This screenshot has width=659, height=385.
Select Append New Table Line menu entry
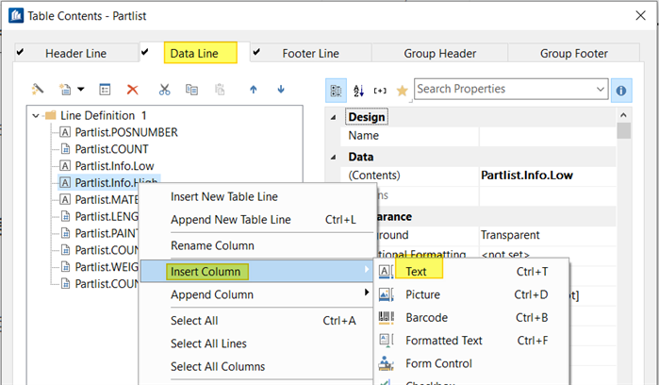230,220
